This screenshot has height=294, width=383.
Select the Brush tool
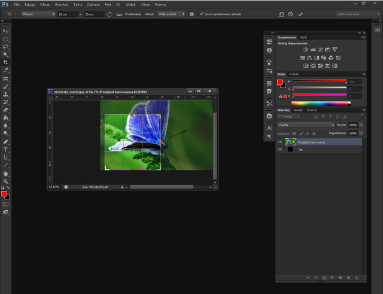(5, 86)
